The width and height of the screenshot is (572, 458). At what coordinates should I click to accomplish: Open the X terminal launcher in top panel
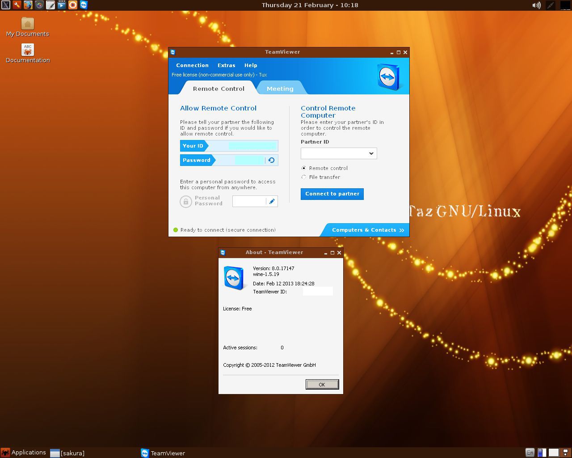[x=5, y=5]
